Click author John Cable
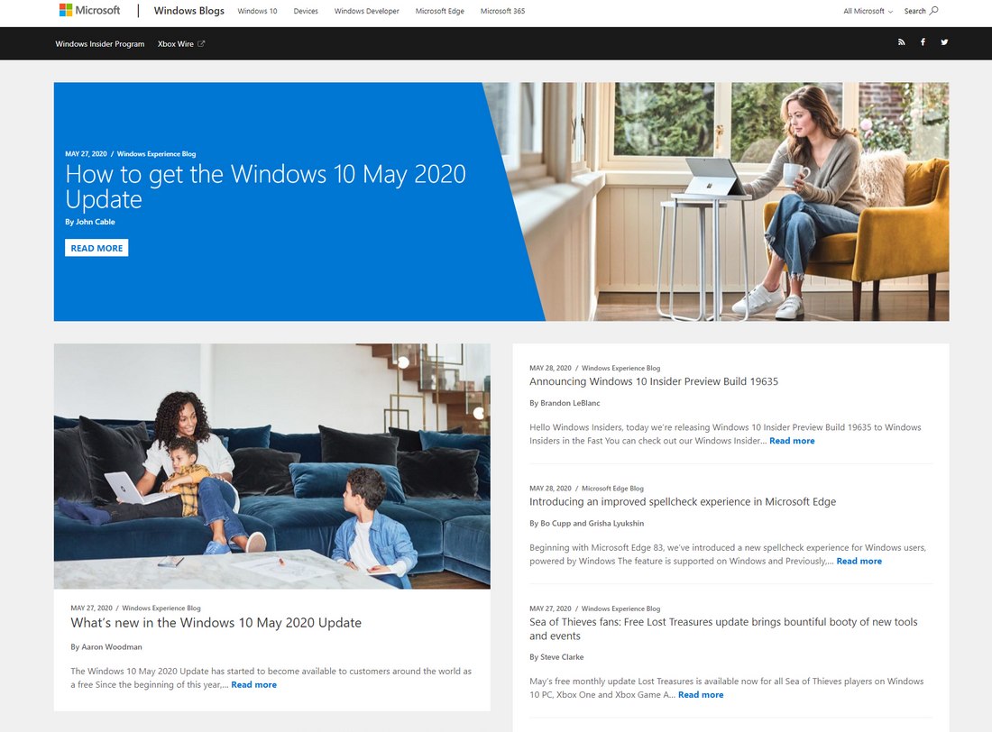Image resolution: width=992 pixels, height=732 pixels. click(96, 222)
